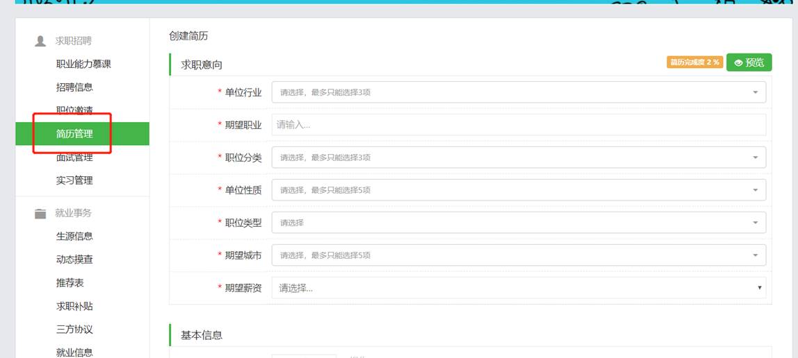Open 推荐表 sidebar link

click(70, 283)
